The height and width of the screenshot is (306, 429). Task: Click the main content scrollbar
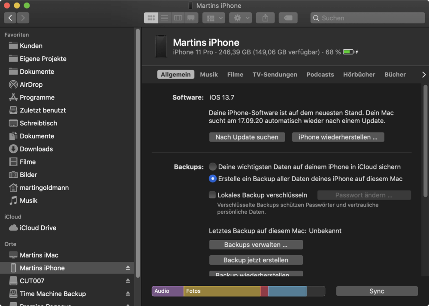[x=426, y=141]
